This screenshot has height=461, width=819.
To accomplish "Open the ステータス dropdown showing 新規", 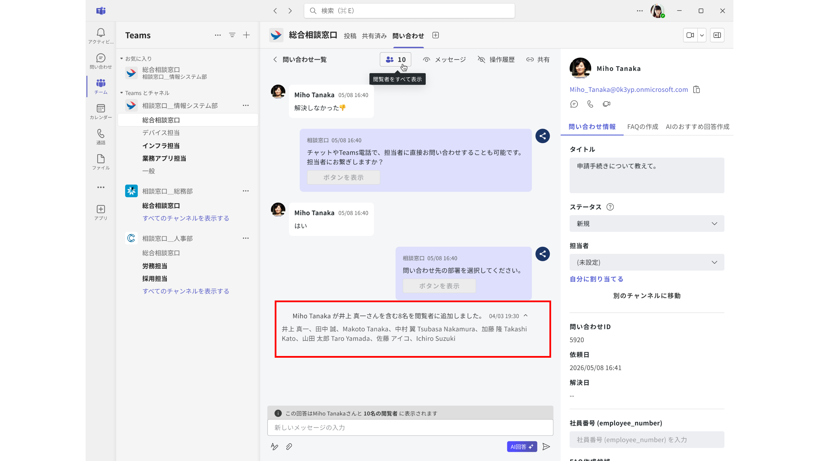I will pos(647,224).
